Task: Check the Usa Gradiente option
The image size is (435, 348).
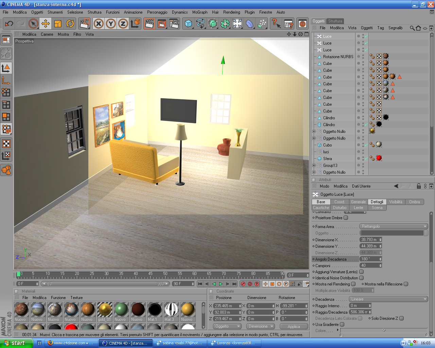Action: (x=342, y=325)
